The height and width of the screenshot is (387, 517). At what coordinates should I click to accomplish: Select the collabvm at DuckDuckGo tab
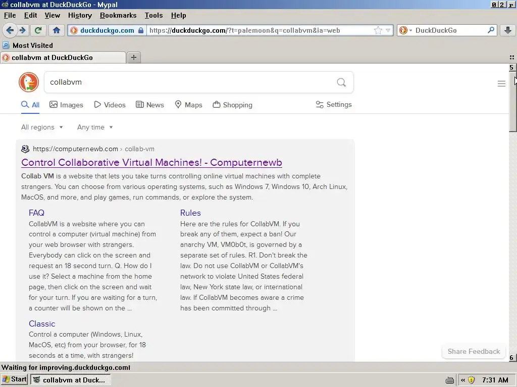63,57
